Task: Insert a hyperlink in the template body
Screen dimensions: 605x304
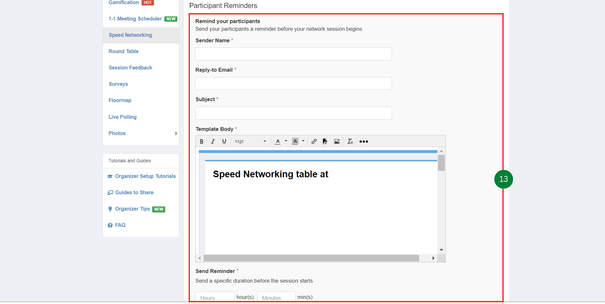Action: point(314,141)
